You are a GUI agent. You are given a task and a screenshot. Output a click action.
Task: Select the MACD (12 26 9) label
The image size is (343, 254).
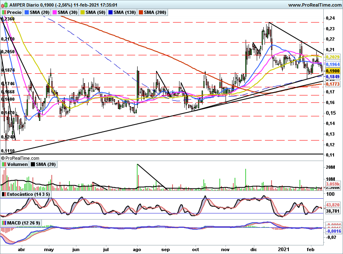pos(24,223)
